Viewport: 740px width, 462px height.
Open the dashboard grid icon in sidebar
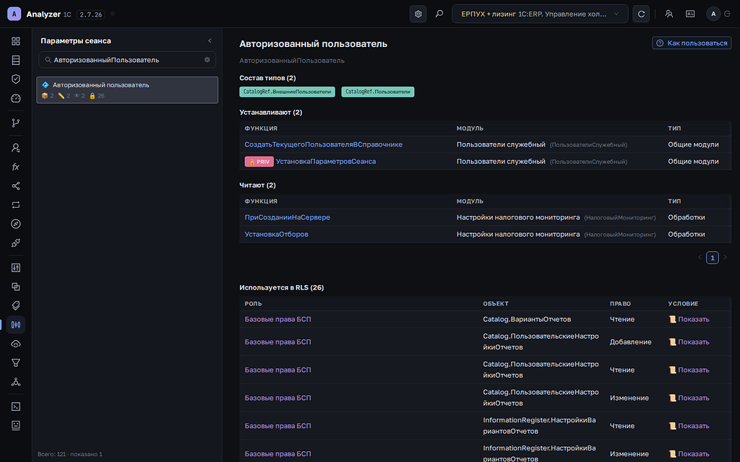click(16, 41)
